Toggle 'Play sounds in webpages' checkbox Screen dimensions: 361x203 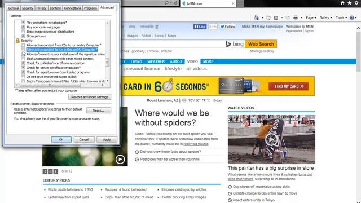click(23, 27)
